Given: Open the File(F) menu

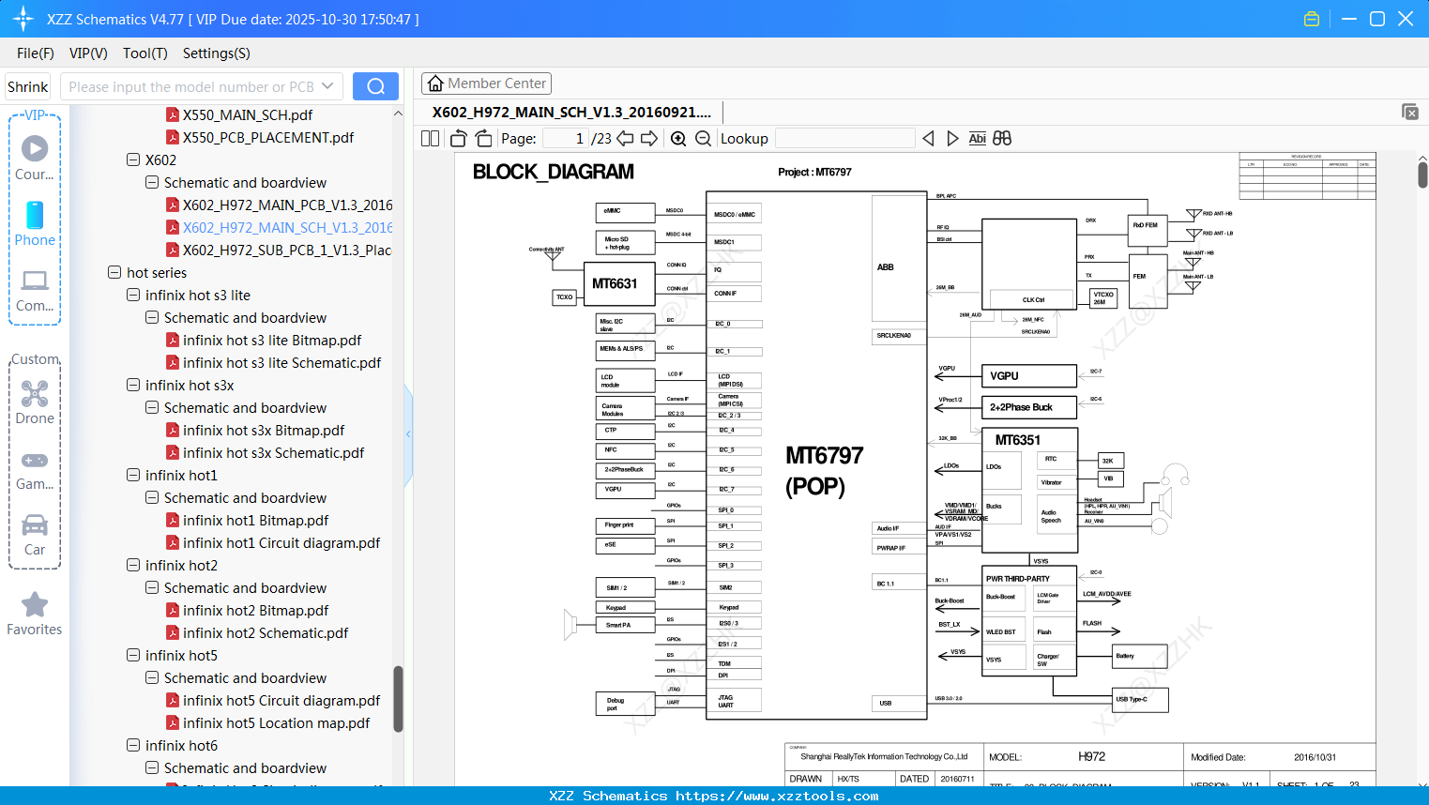Looking at the screenshot, I should click(x=36, y=53).
